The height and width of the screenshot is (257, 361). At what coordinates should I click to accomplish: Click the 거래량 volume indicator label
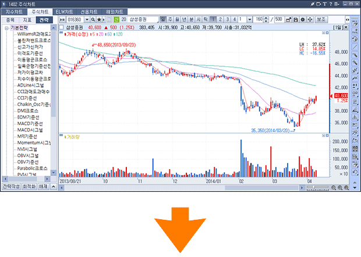[72, 137]
